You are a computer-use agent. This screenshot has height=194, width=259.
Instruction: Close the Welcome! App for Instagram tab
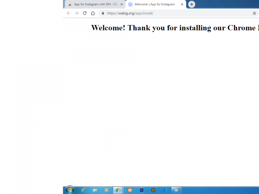click(182, 4)
